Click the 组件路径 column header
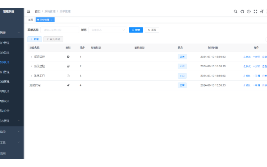The image size is (267, 167). click(139, 48)
